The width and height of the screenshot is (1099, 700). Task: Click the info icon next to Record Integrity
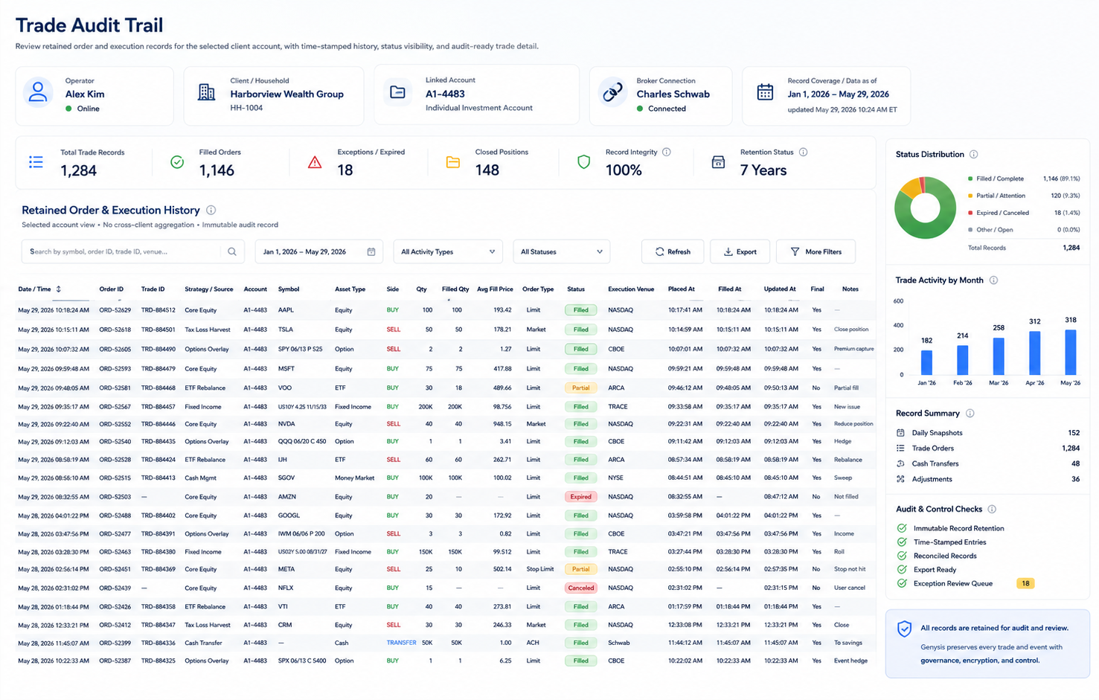pos(667,152)
